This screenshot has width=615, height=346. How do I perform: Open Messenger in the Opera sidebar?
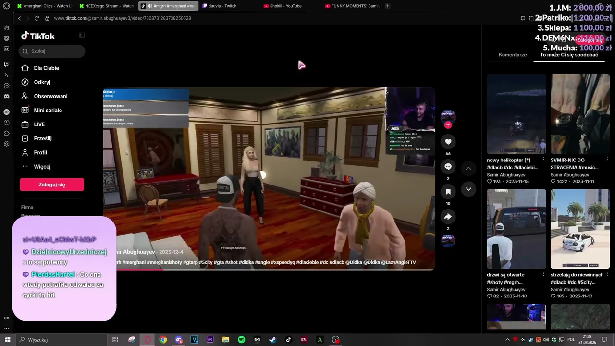coord(7,86)
